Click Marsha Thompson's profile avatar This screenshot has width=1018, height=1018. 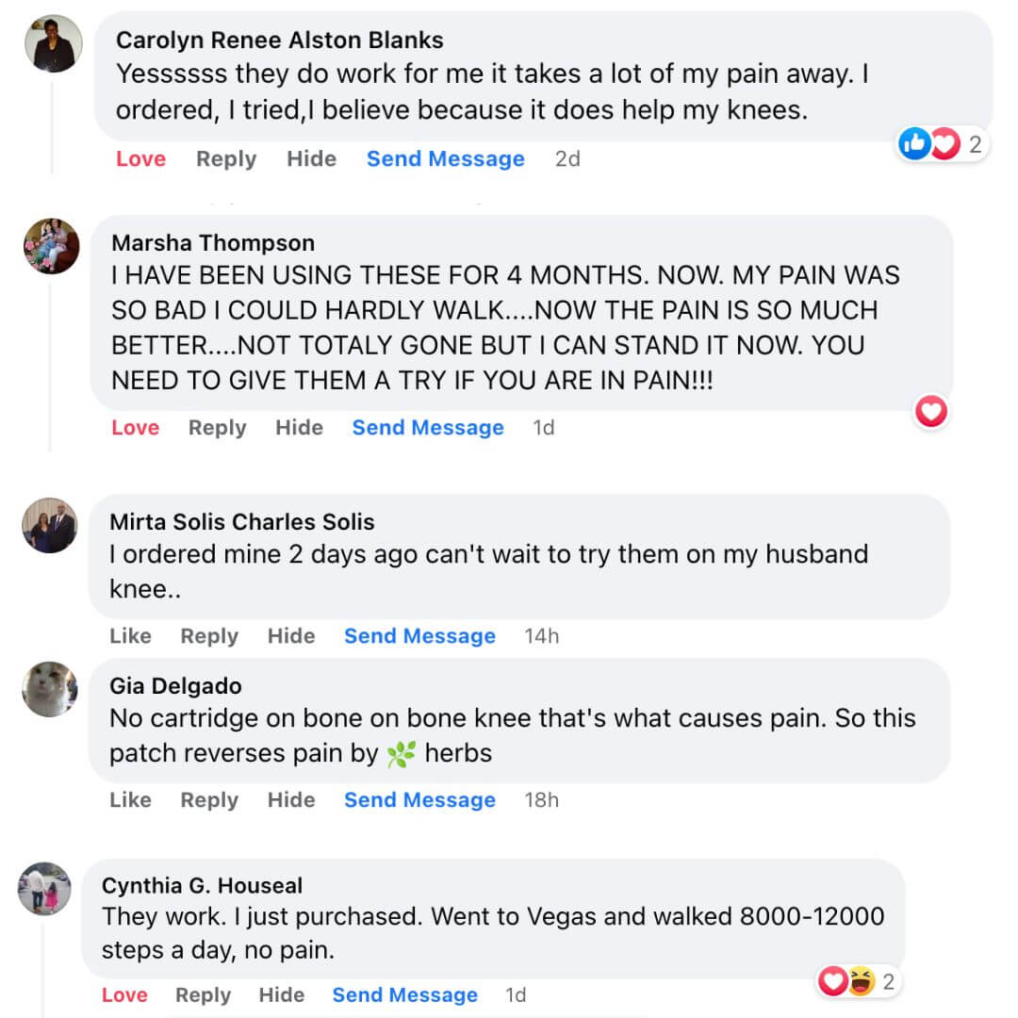point(51,246)
